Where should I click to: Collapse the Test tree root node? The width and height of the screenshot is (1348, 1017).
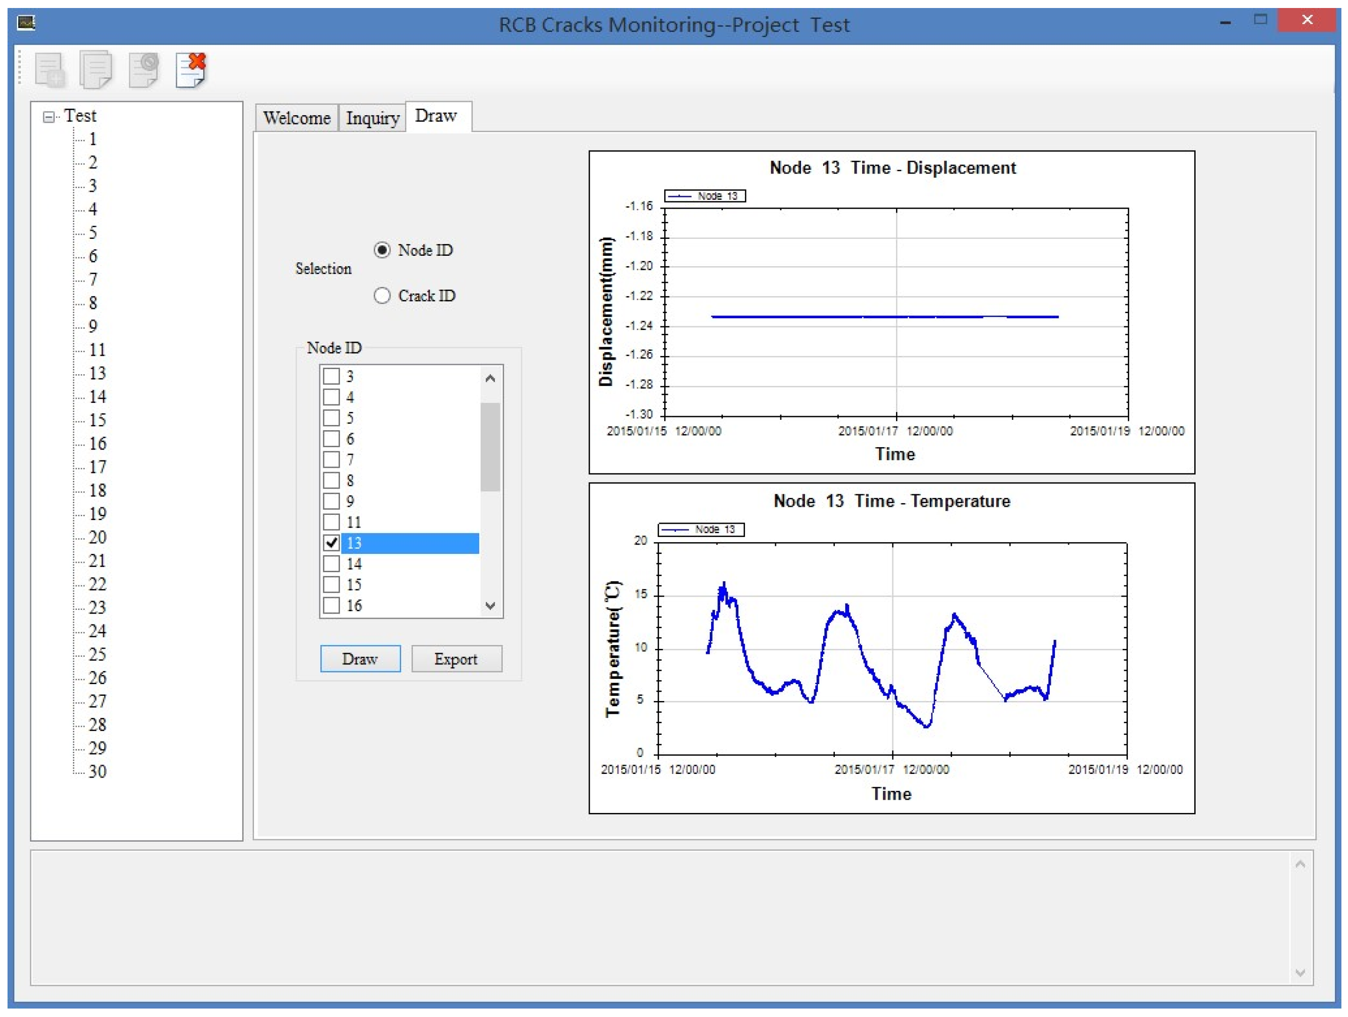pyautogui.click(x=49, y=117)
